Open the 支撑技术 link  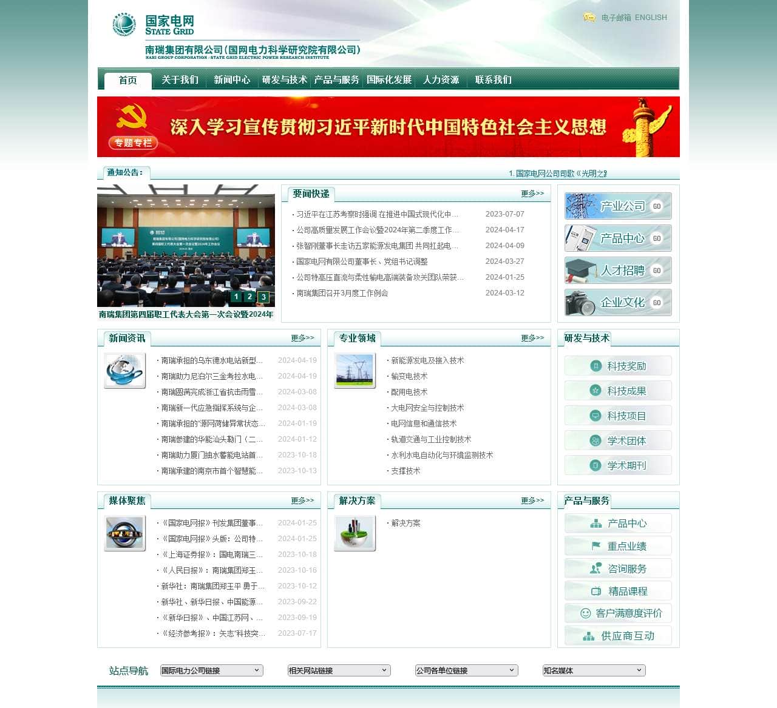point(405,471)
